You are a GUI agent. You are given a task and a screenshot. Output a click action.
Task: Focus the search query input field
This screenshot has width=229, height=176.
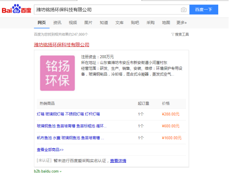(x=107, y=10)
